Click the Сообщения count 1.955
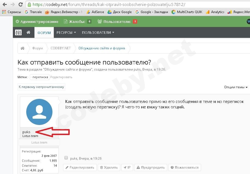 tap(53, 161)
